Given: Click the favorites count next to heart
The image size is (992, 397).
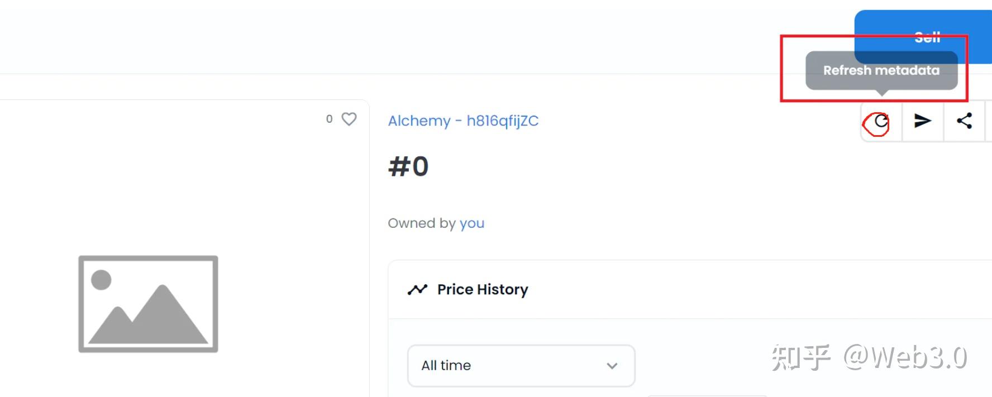Looking at the screenshot, I should (x=330, y=119).
